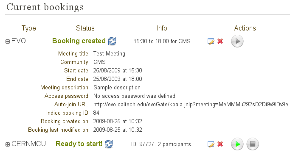Remove the CERNMCU booking
This screenshot has width=290, height=155.
pos(220,144)
